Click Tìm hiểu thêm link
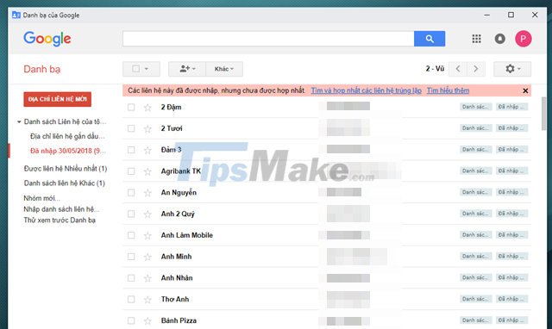552x329 pixels. point(448,90)
